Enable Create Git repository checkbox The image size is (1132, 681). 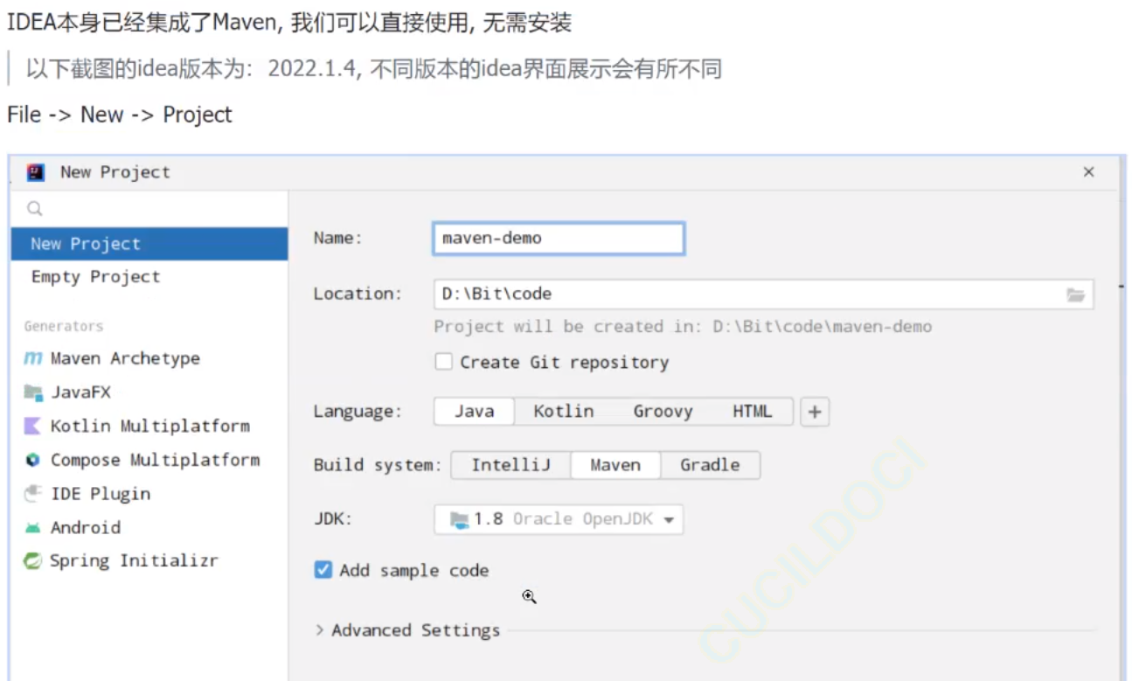click(x=444, y=362)
